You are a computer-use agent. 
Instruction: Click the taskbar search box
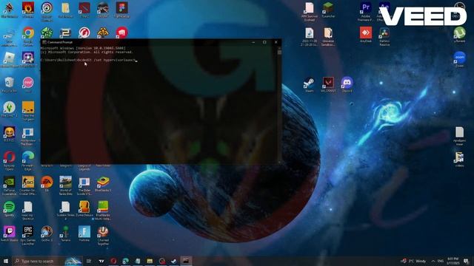(x=47, y=261)
